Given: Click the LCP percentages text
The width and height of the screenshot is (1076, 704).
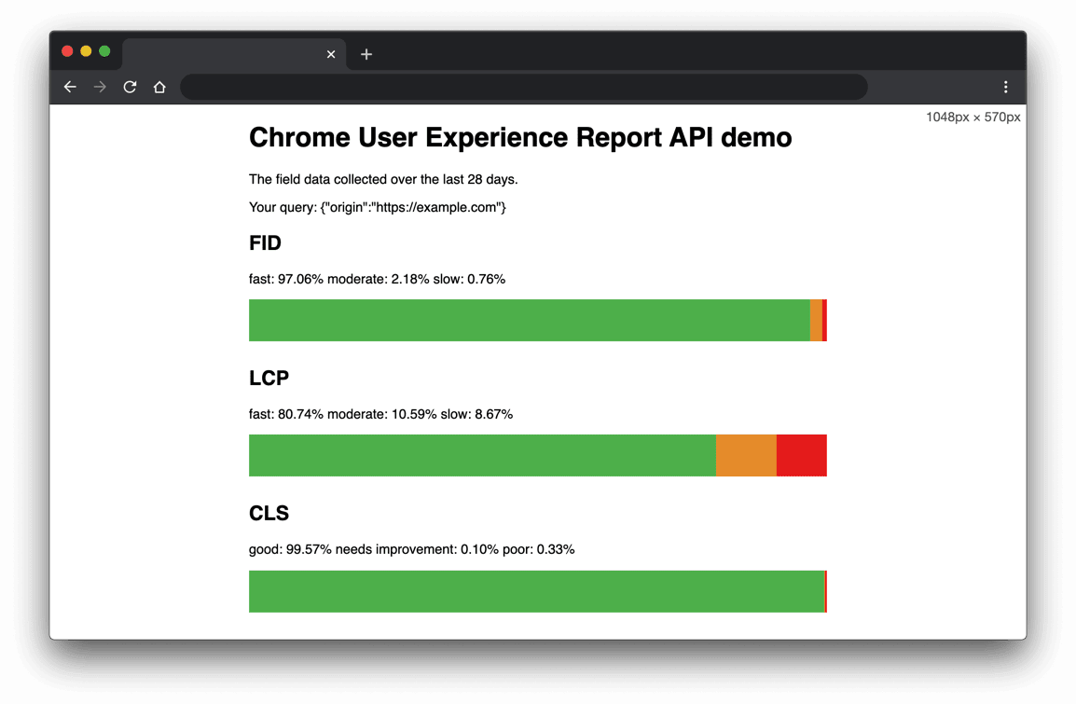Looking at the screenshot, I should [380, 414].
